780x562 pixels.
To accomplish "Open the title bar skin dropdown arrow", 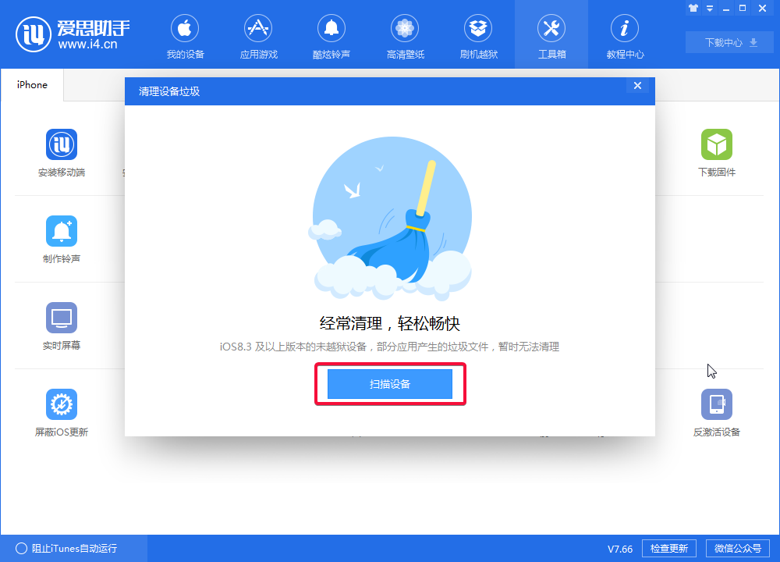I will pos(708,8).
